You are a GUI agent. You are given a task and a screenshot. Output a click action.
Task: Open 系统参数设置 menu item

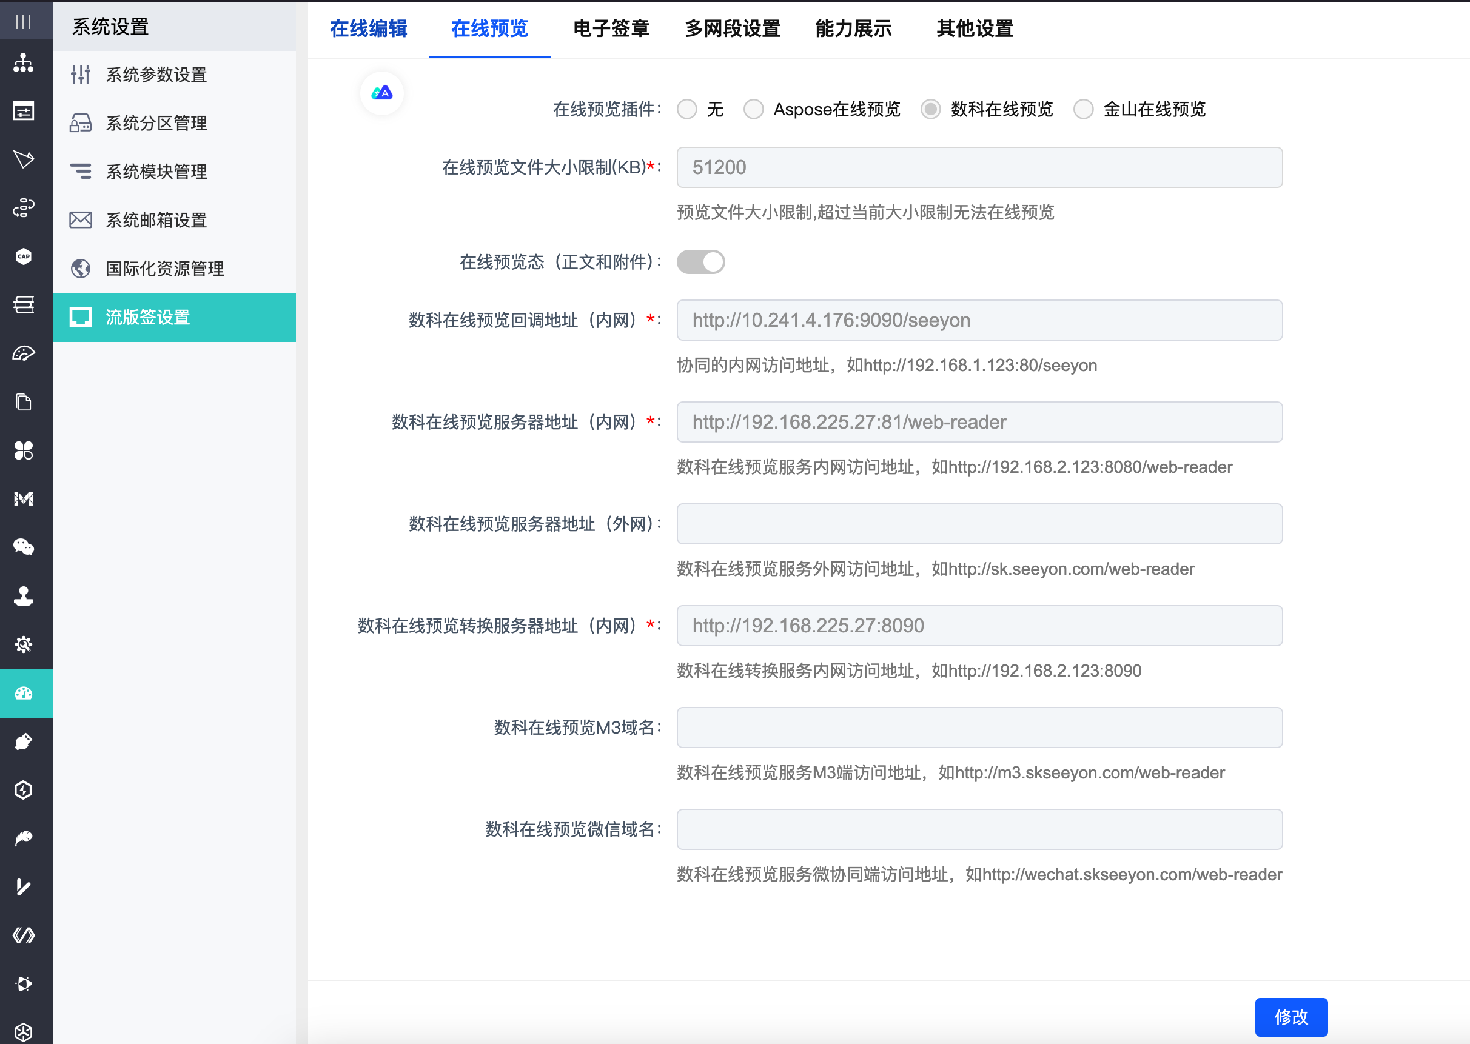pyautogui.click(x=156, y=75)
